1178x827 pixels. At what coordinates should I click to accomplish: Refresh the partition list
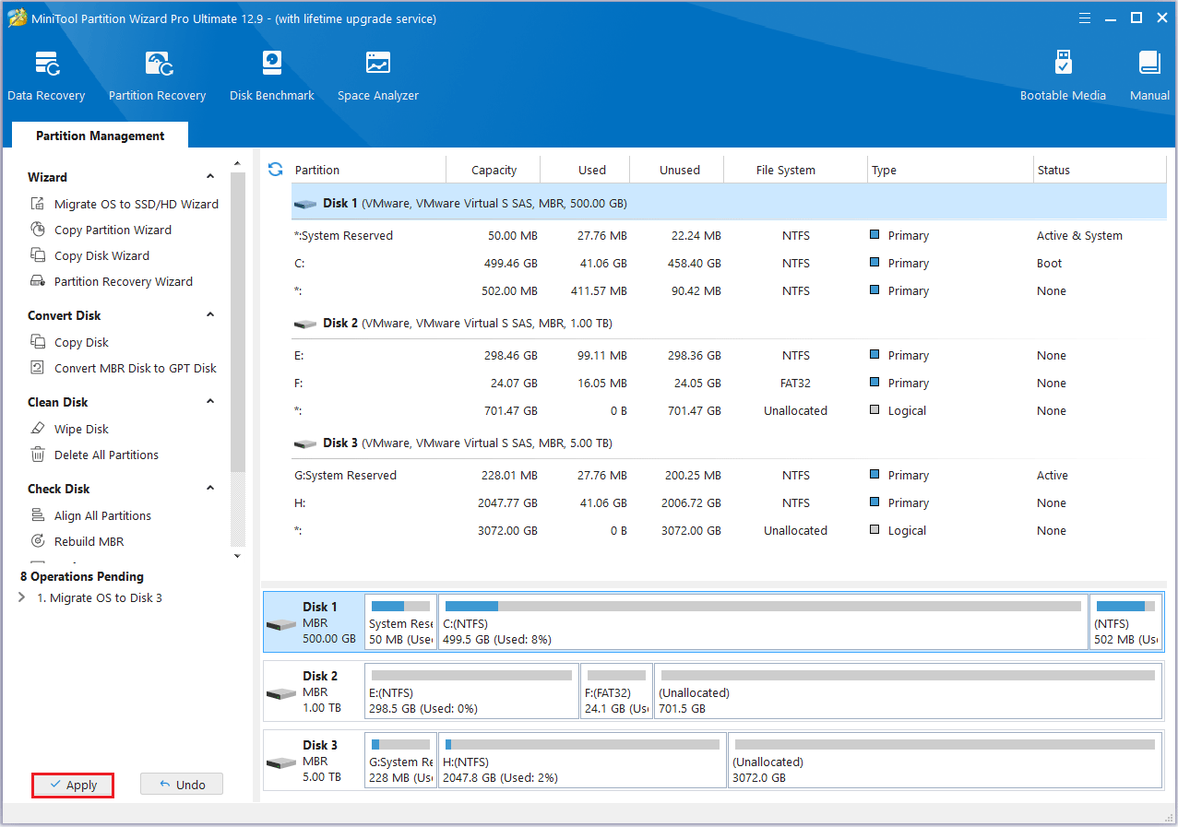tap(275, 169)
